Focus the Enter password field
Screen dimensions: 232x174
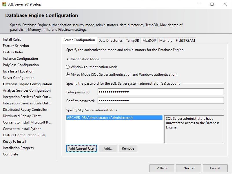161,92
